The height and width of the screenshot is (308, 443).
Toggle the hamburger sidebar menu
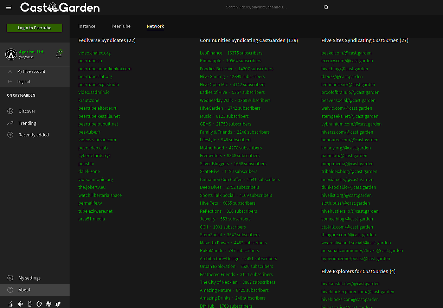(9, 7)
